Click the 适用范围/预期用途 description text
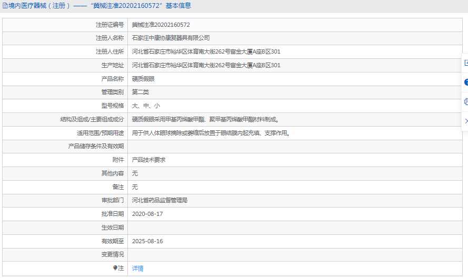The image size is (468, 280). [211, 133]
